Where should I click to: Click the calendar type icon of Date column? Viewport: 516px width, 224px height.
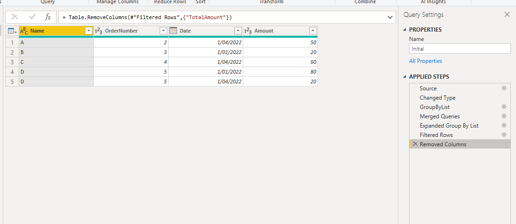(173, 31)
